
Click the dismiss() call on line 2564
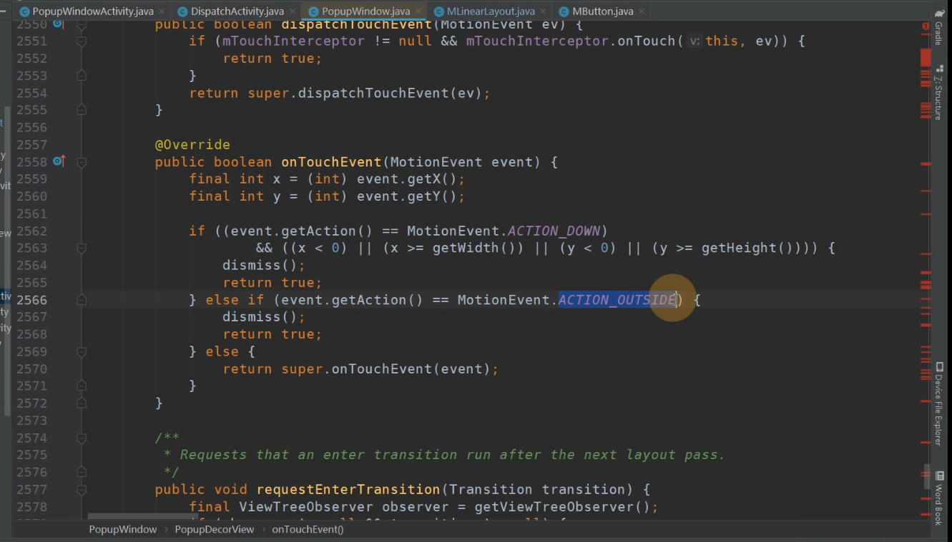(x=264, y=266)
